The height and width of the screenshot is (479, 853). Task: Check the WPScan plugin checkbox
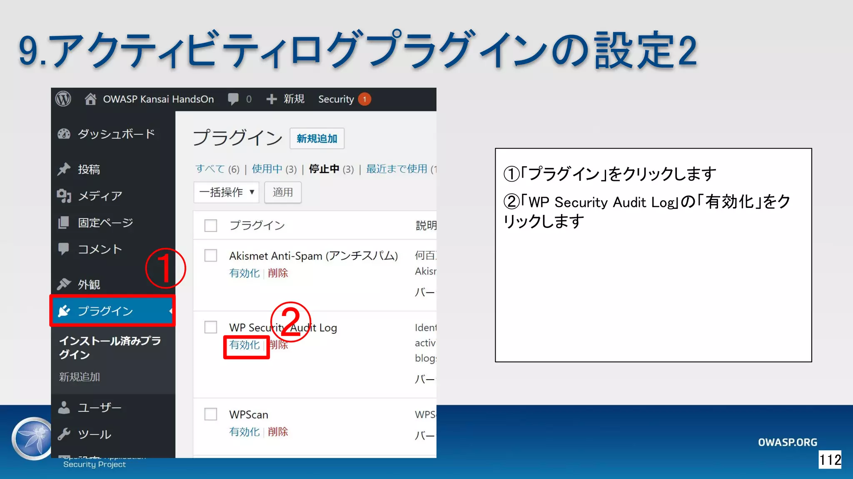pos(211,414)
